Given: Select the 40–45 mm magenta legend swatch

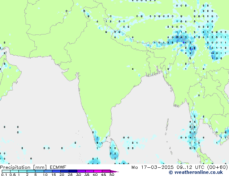Looking at the screenshot, I should coord(98,171).
